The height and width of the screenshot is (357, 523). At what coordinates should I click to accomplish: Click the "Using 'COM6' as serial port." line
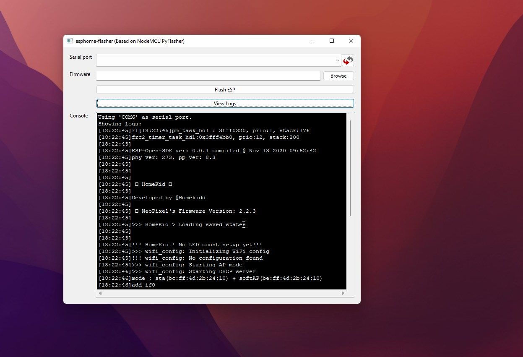145,117
